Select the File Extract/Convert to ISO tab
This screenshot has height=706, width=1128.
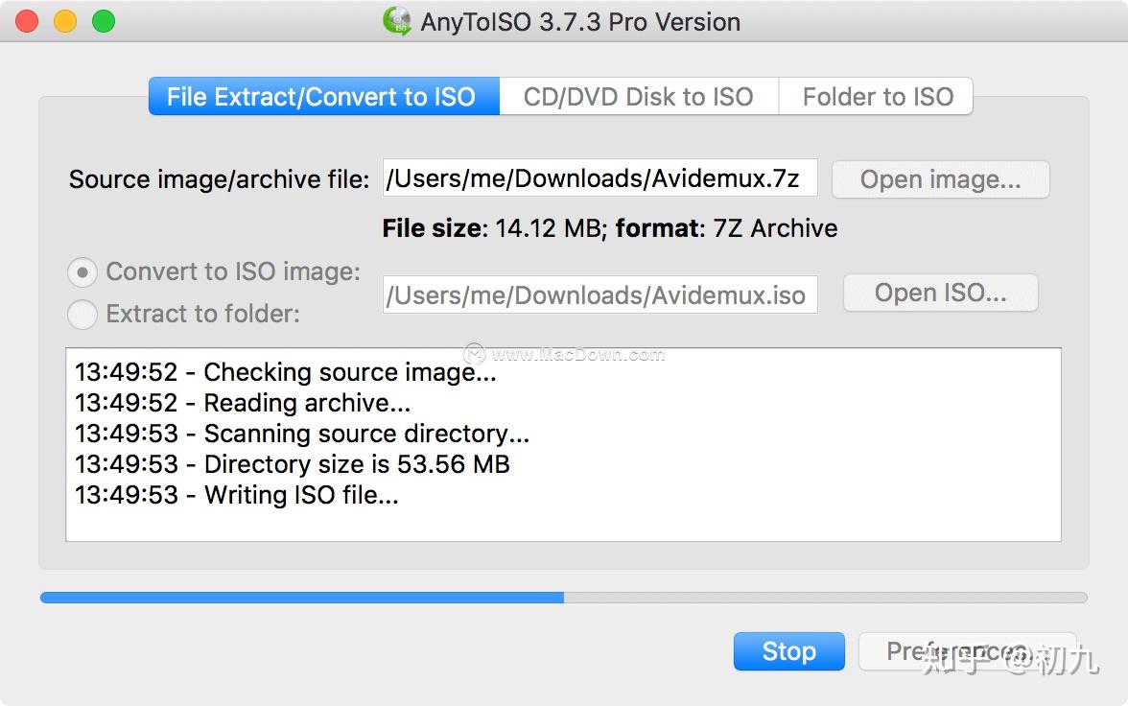322,96
